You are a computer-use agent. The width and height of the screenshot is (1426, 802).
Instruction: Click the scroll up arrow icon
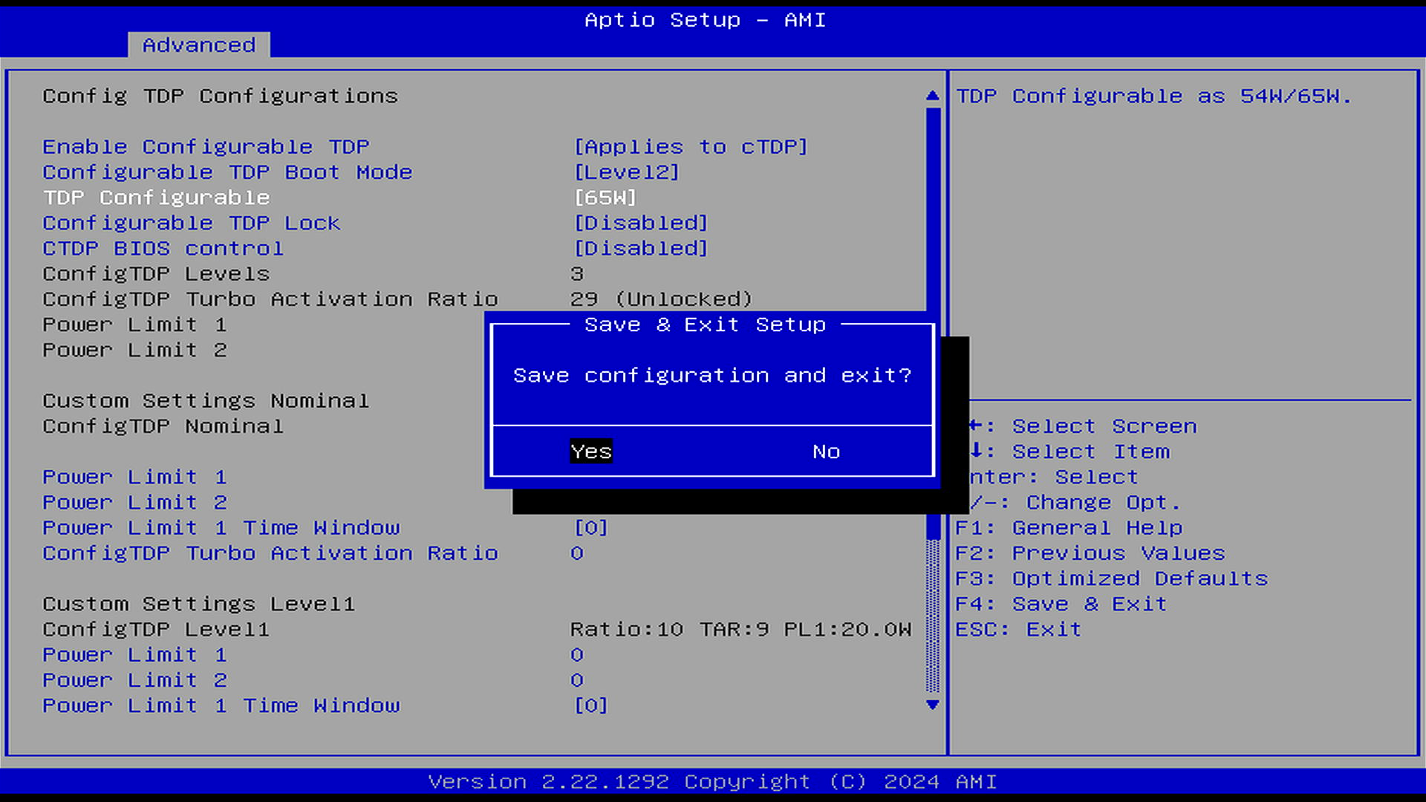[x=932, y=96]
